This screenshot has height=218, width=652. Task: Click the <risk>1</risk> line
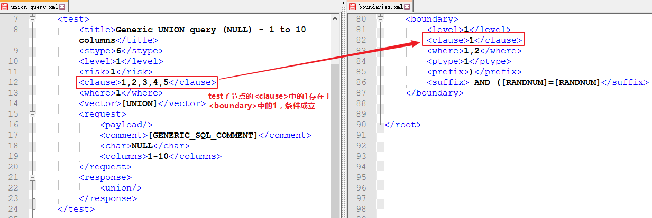[x=116, y=72]
